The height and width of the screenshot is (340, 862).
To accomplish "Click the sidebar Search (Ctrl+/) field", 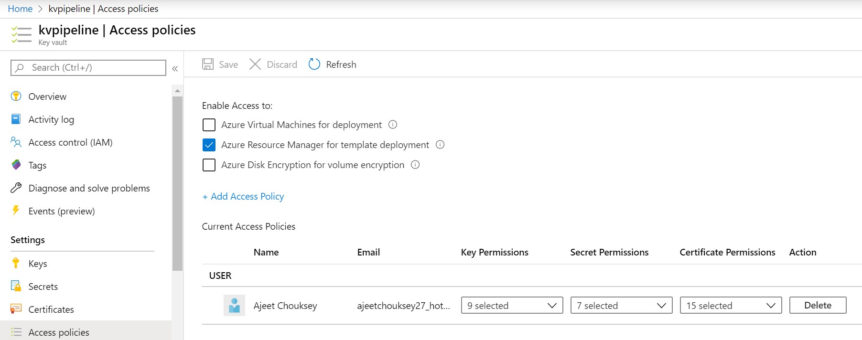I will [x=88, y=68].
